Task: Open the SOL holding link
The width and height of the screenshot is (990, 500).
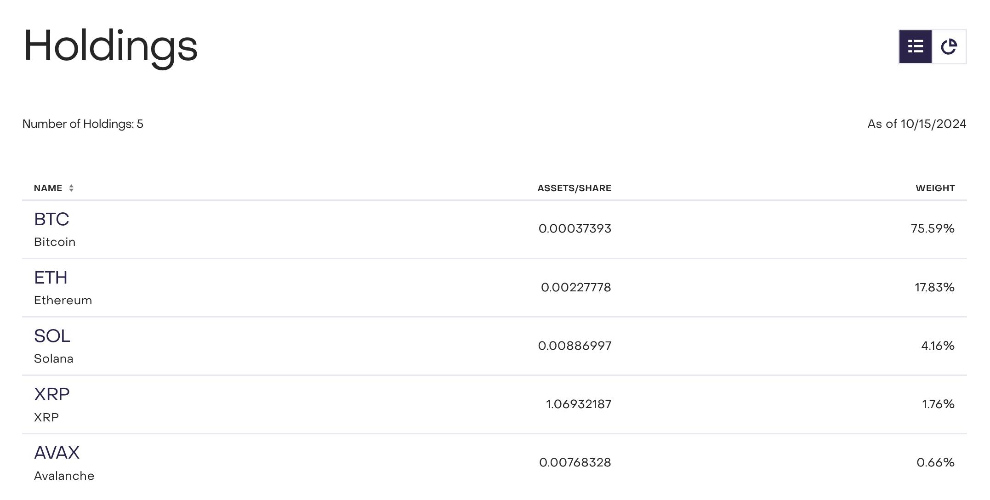Action: [52, 336]
